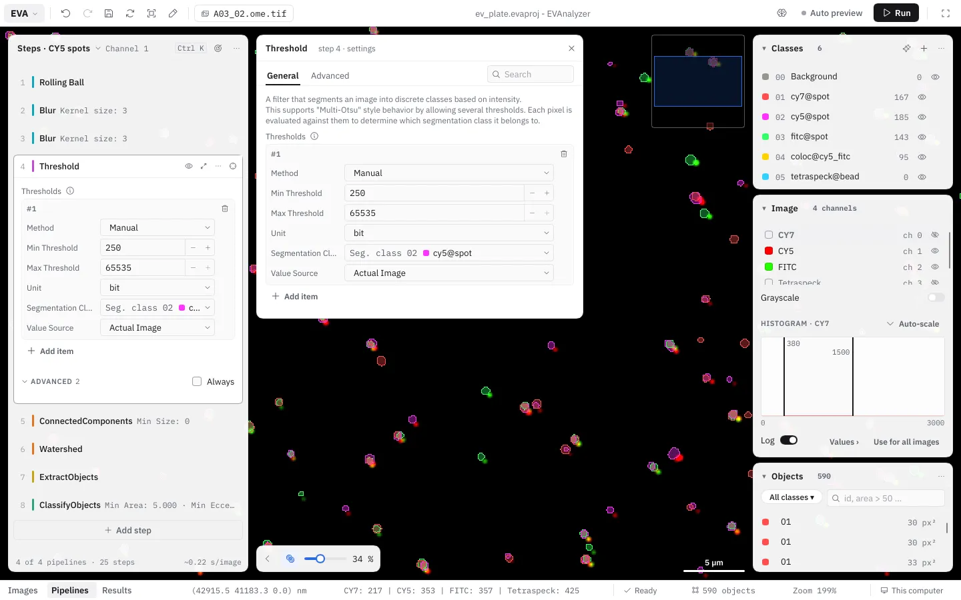
Task: Click the circle icon on the Threshold step header
Action: 233,166
